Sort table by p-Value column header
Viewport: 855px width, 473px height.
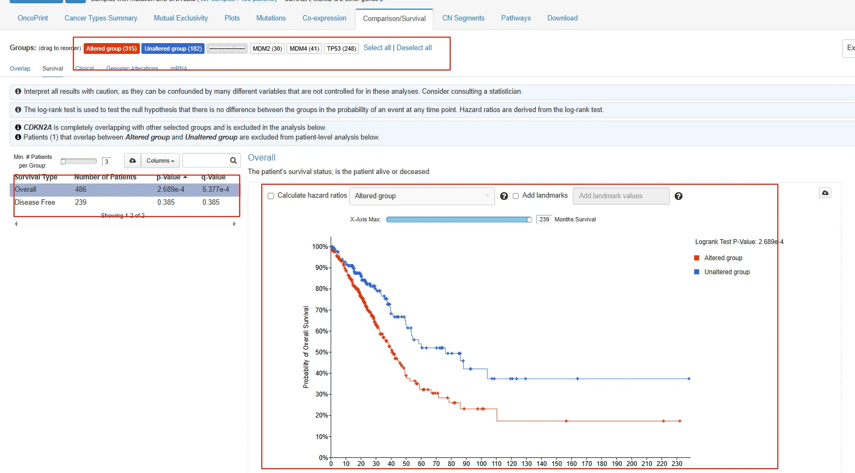[x=168, y=177]
